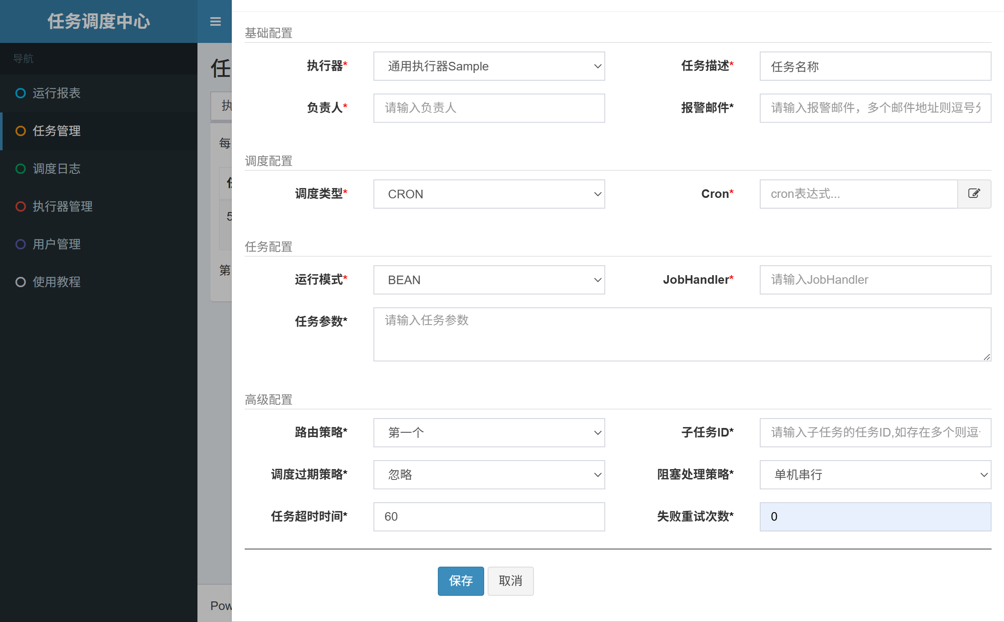This screenshot has height=622, width=1004.
Task: Click the 失败重试次数 field
Action: point(875,517)
